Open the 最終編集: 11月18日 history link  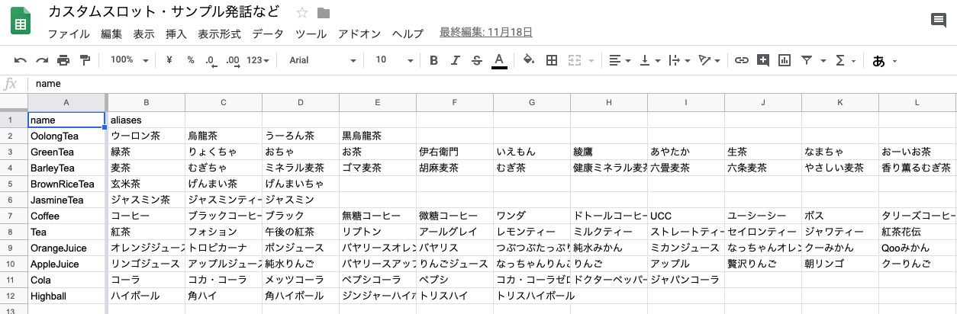coord(486,33)
